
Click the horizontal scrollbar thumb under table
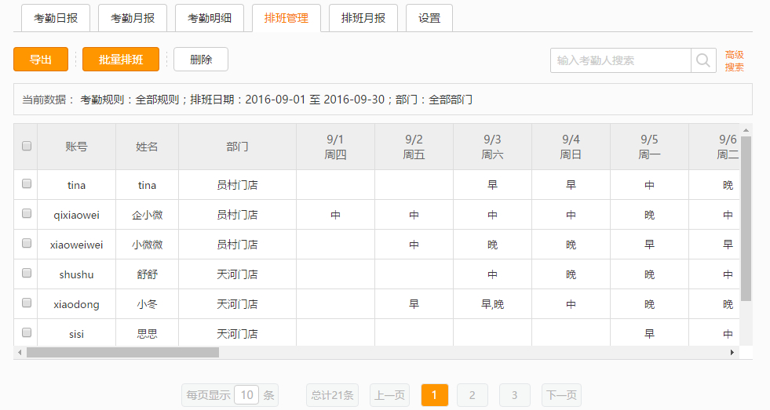click(x=122, y=353)
